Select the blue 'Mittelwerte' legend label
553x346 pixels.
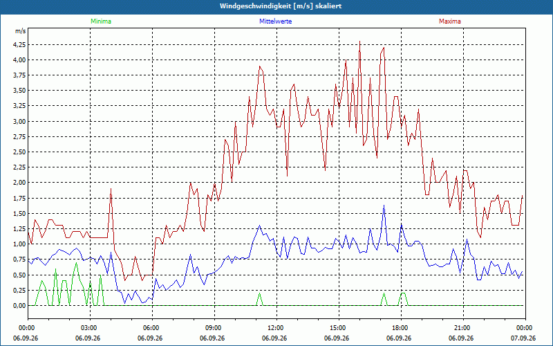(x=275, y=21)
